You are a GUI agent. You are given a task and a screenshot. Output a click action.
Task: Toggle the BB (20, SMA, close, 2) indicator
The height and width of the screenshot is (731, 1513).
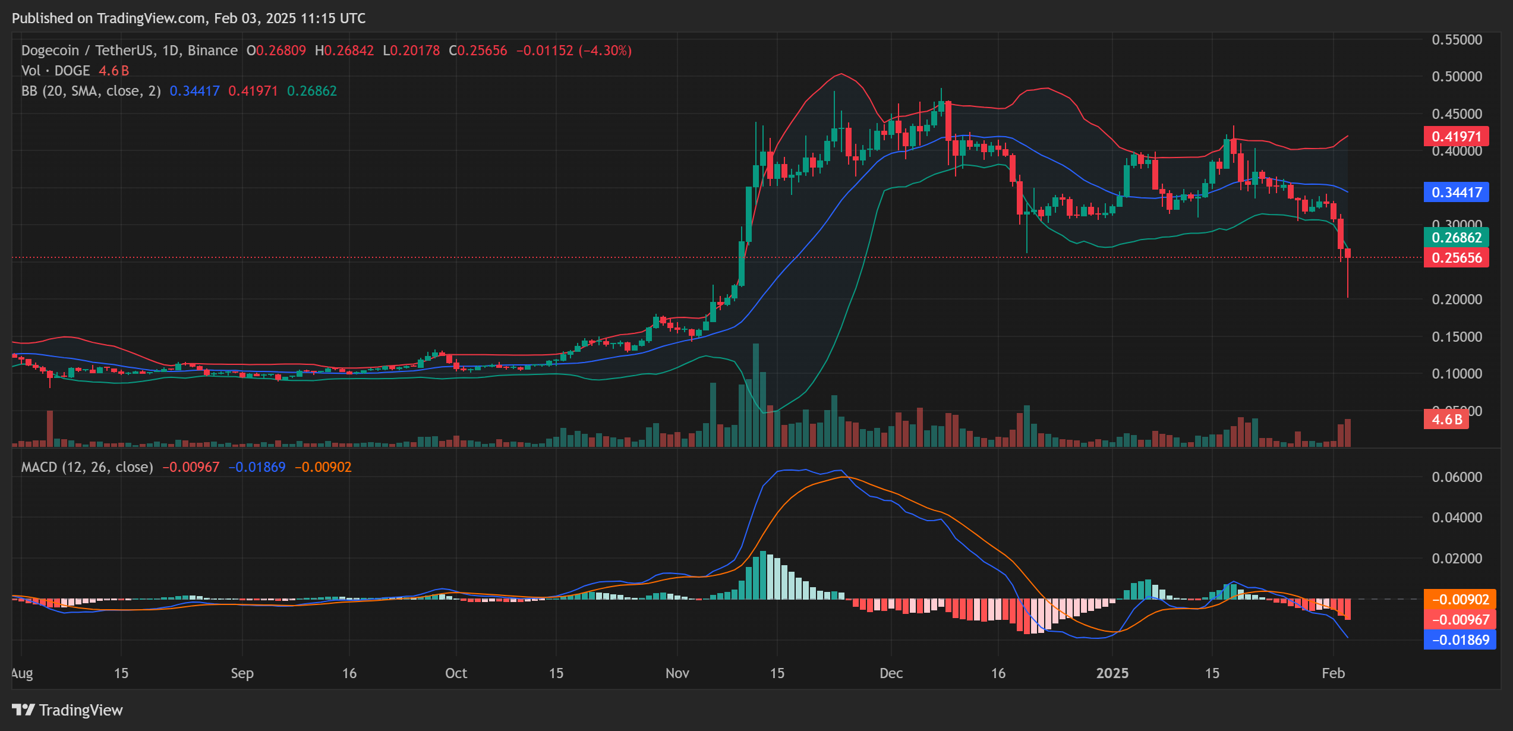coord(88,90)
